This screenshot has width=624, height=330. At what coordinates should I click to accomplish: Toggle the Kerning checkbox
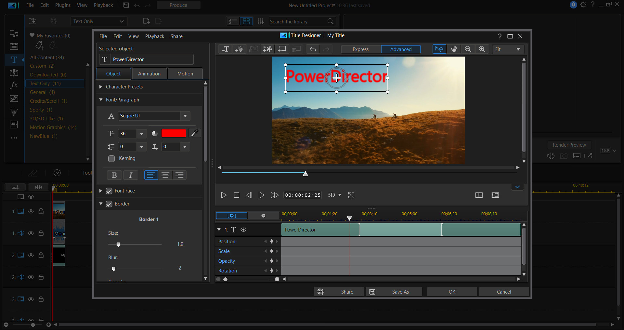(111, 159)
